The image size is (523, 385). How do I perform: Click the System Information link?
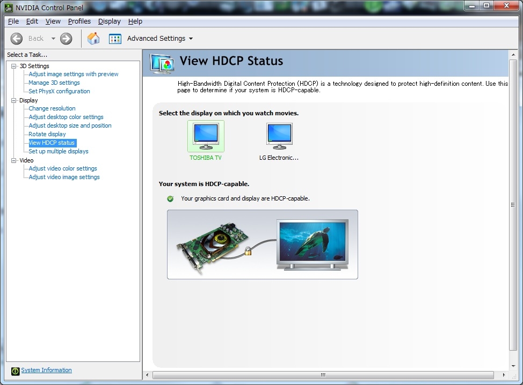46,370
